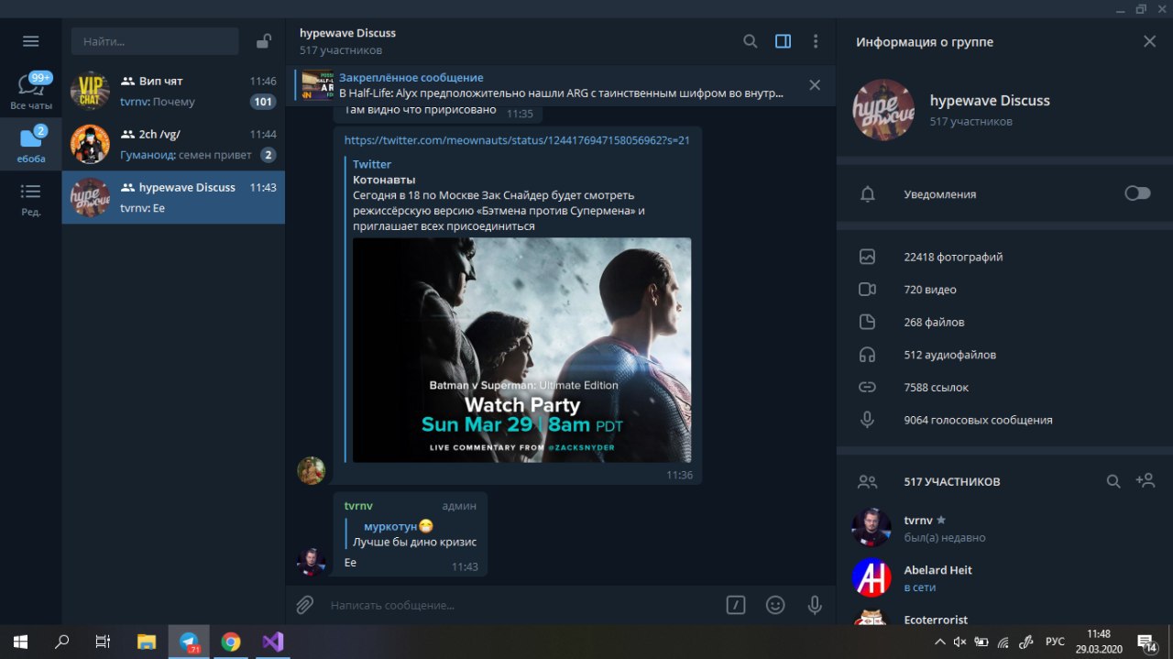The height and width of the screenshot is (659, 1173).
Task: Open the sender avatar beside Twitter message
Action: coord(312,470)
